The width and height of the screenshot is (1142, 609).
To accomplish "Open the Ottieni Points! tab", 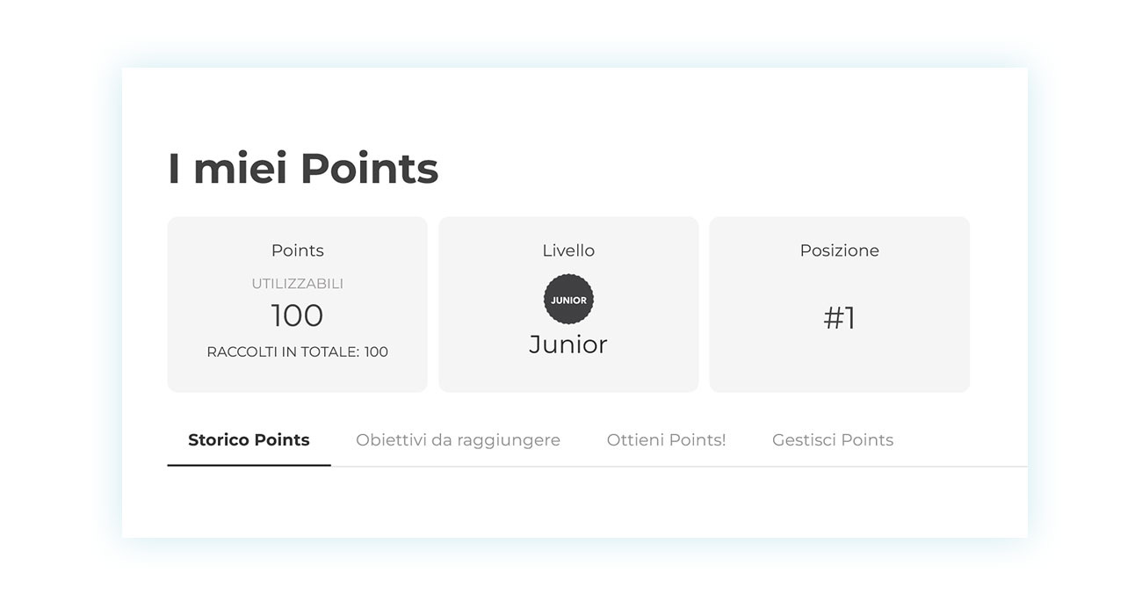I will click(666, 439).
